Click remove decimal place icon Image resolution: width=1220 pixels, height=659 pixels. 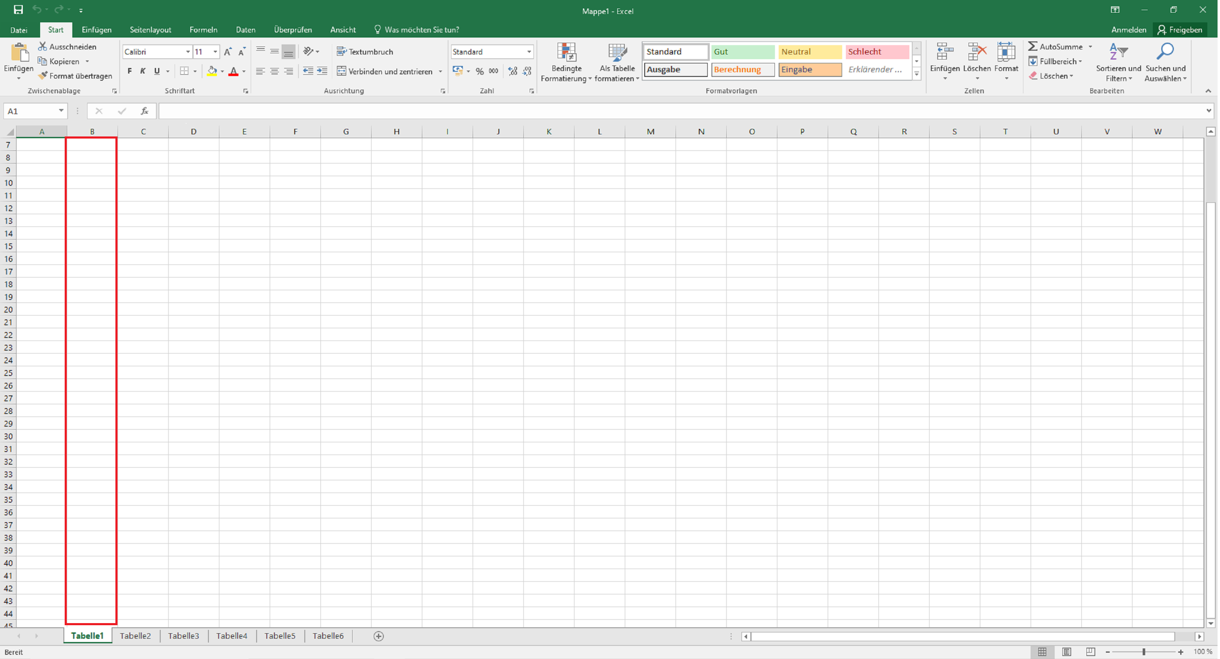tap(527, 71)
